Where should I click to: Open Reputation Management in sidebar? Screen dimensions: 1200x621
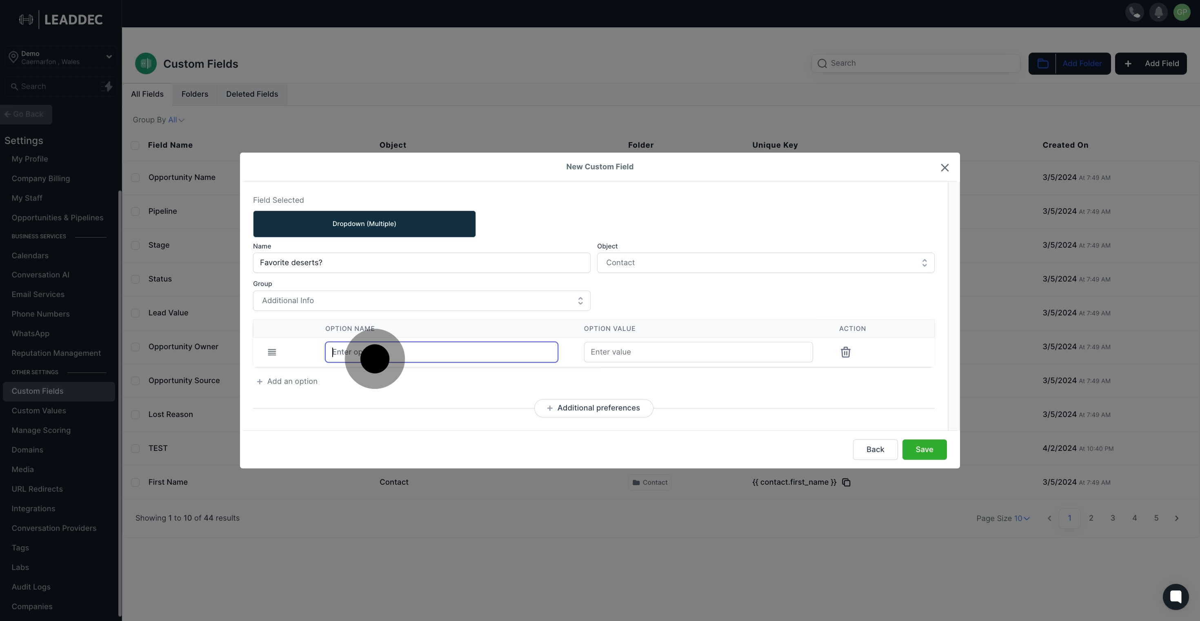click(x=56, y=353)
